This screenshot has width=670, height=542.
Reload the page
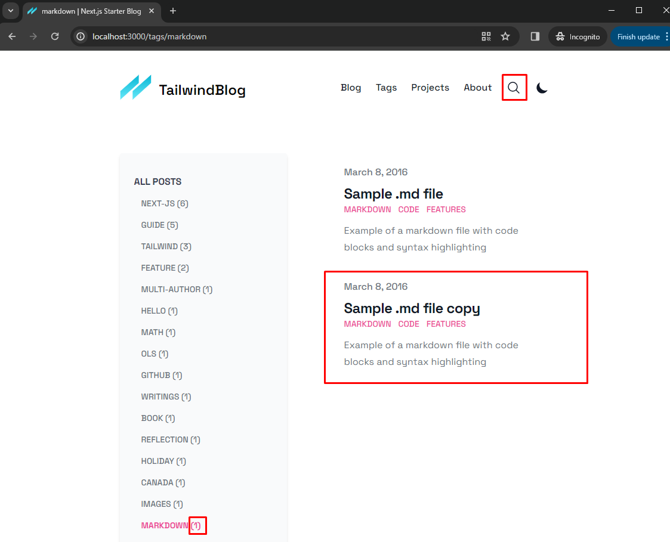pos(55,36)
